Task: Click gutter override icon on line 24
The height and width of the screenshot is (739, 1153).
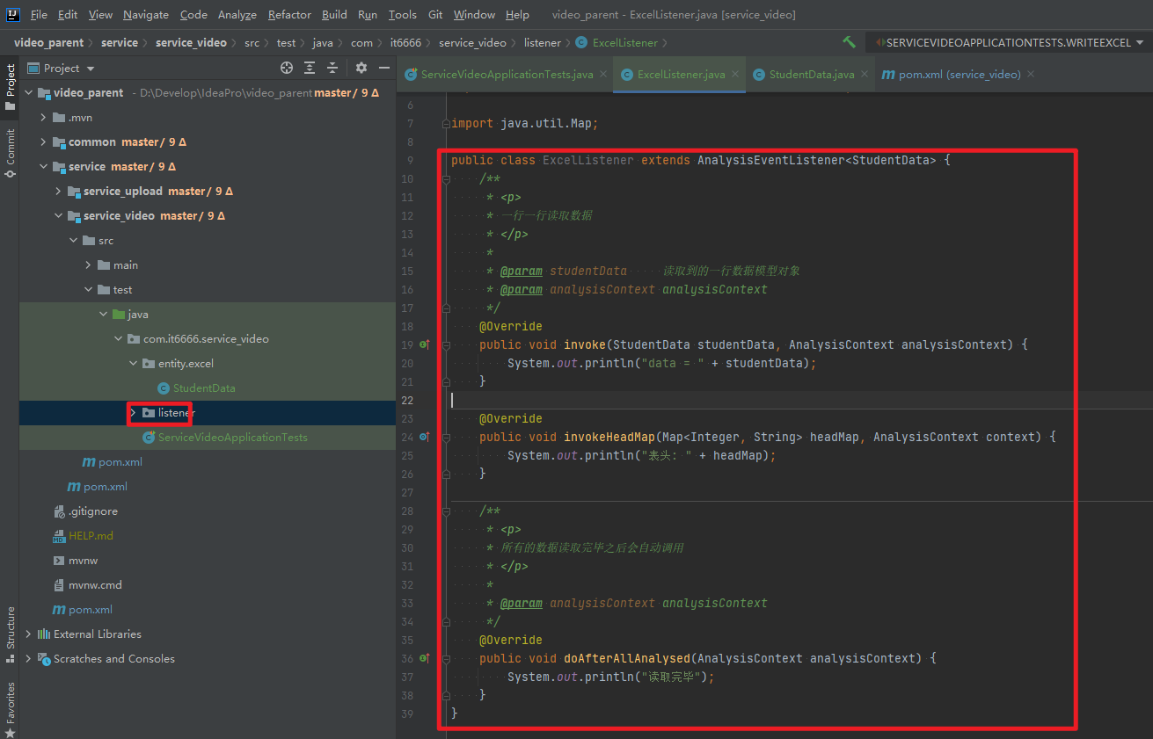Action: pos(424,437)
